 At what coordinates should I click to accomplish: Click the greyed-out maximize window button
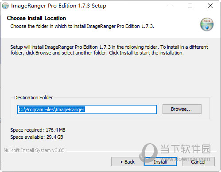click(190, 6)
